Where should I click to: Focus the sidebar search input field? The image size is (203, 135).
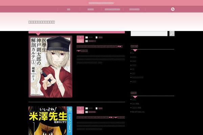[x=149, y=33]
